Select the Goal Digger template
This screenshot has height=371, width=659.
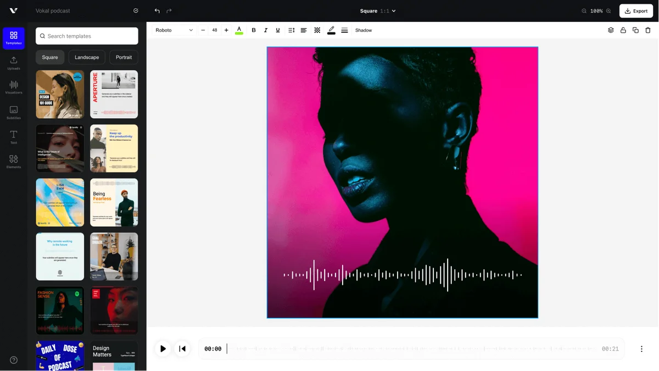(x=114, y=257)
